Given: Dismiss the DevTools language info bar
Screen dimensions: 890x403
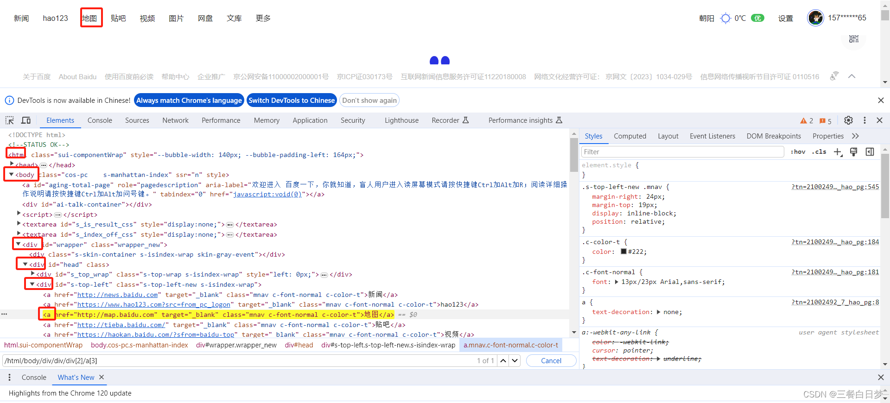Looking at the screenshot, I should [x=881, y=101].
